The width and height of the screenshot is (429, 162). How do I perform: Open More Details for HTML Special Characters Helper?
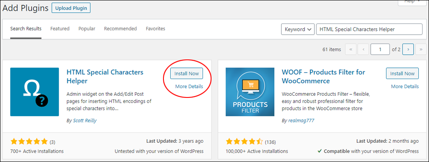[x=189, y=86]
